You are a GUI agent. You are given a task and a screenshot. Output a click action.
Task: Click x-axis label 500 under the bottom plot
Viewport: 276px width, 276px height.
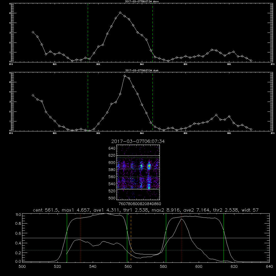[x=22, y=267]
